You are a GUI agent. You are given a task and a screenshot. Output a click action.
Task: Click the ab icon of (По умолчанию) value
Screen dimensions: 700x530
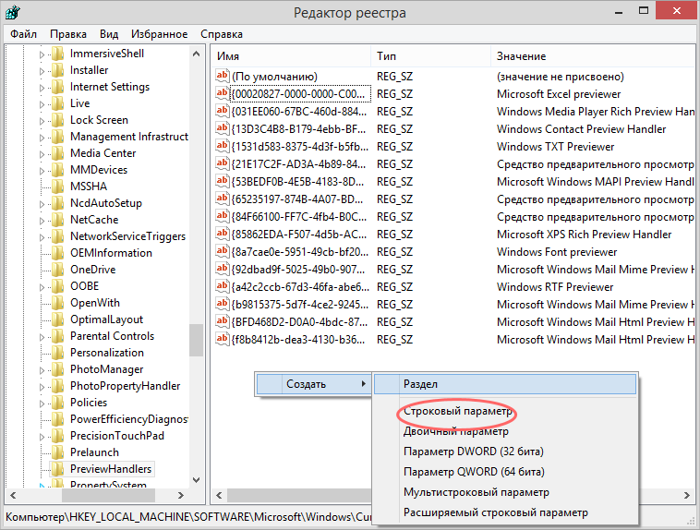[x=222, y=76]
